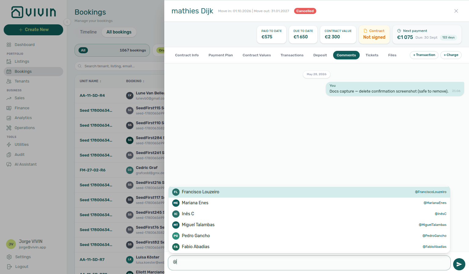Focus the comment input field

tap(309, 263)
